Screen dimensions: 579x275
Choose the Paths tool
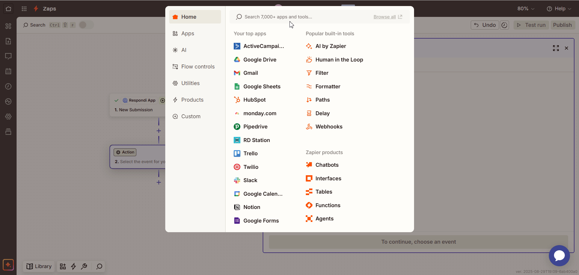(x=318, y=100)
